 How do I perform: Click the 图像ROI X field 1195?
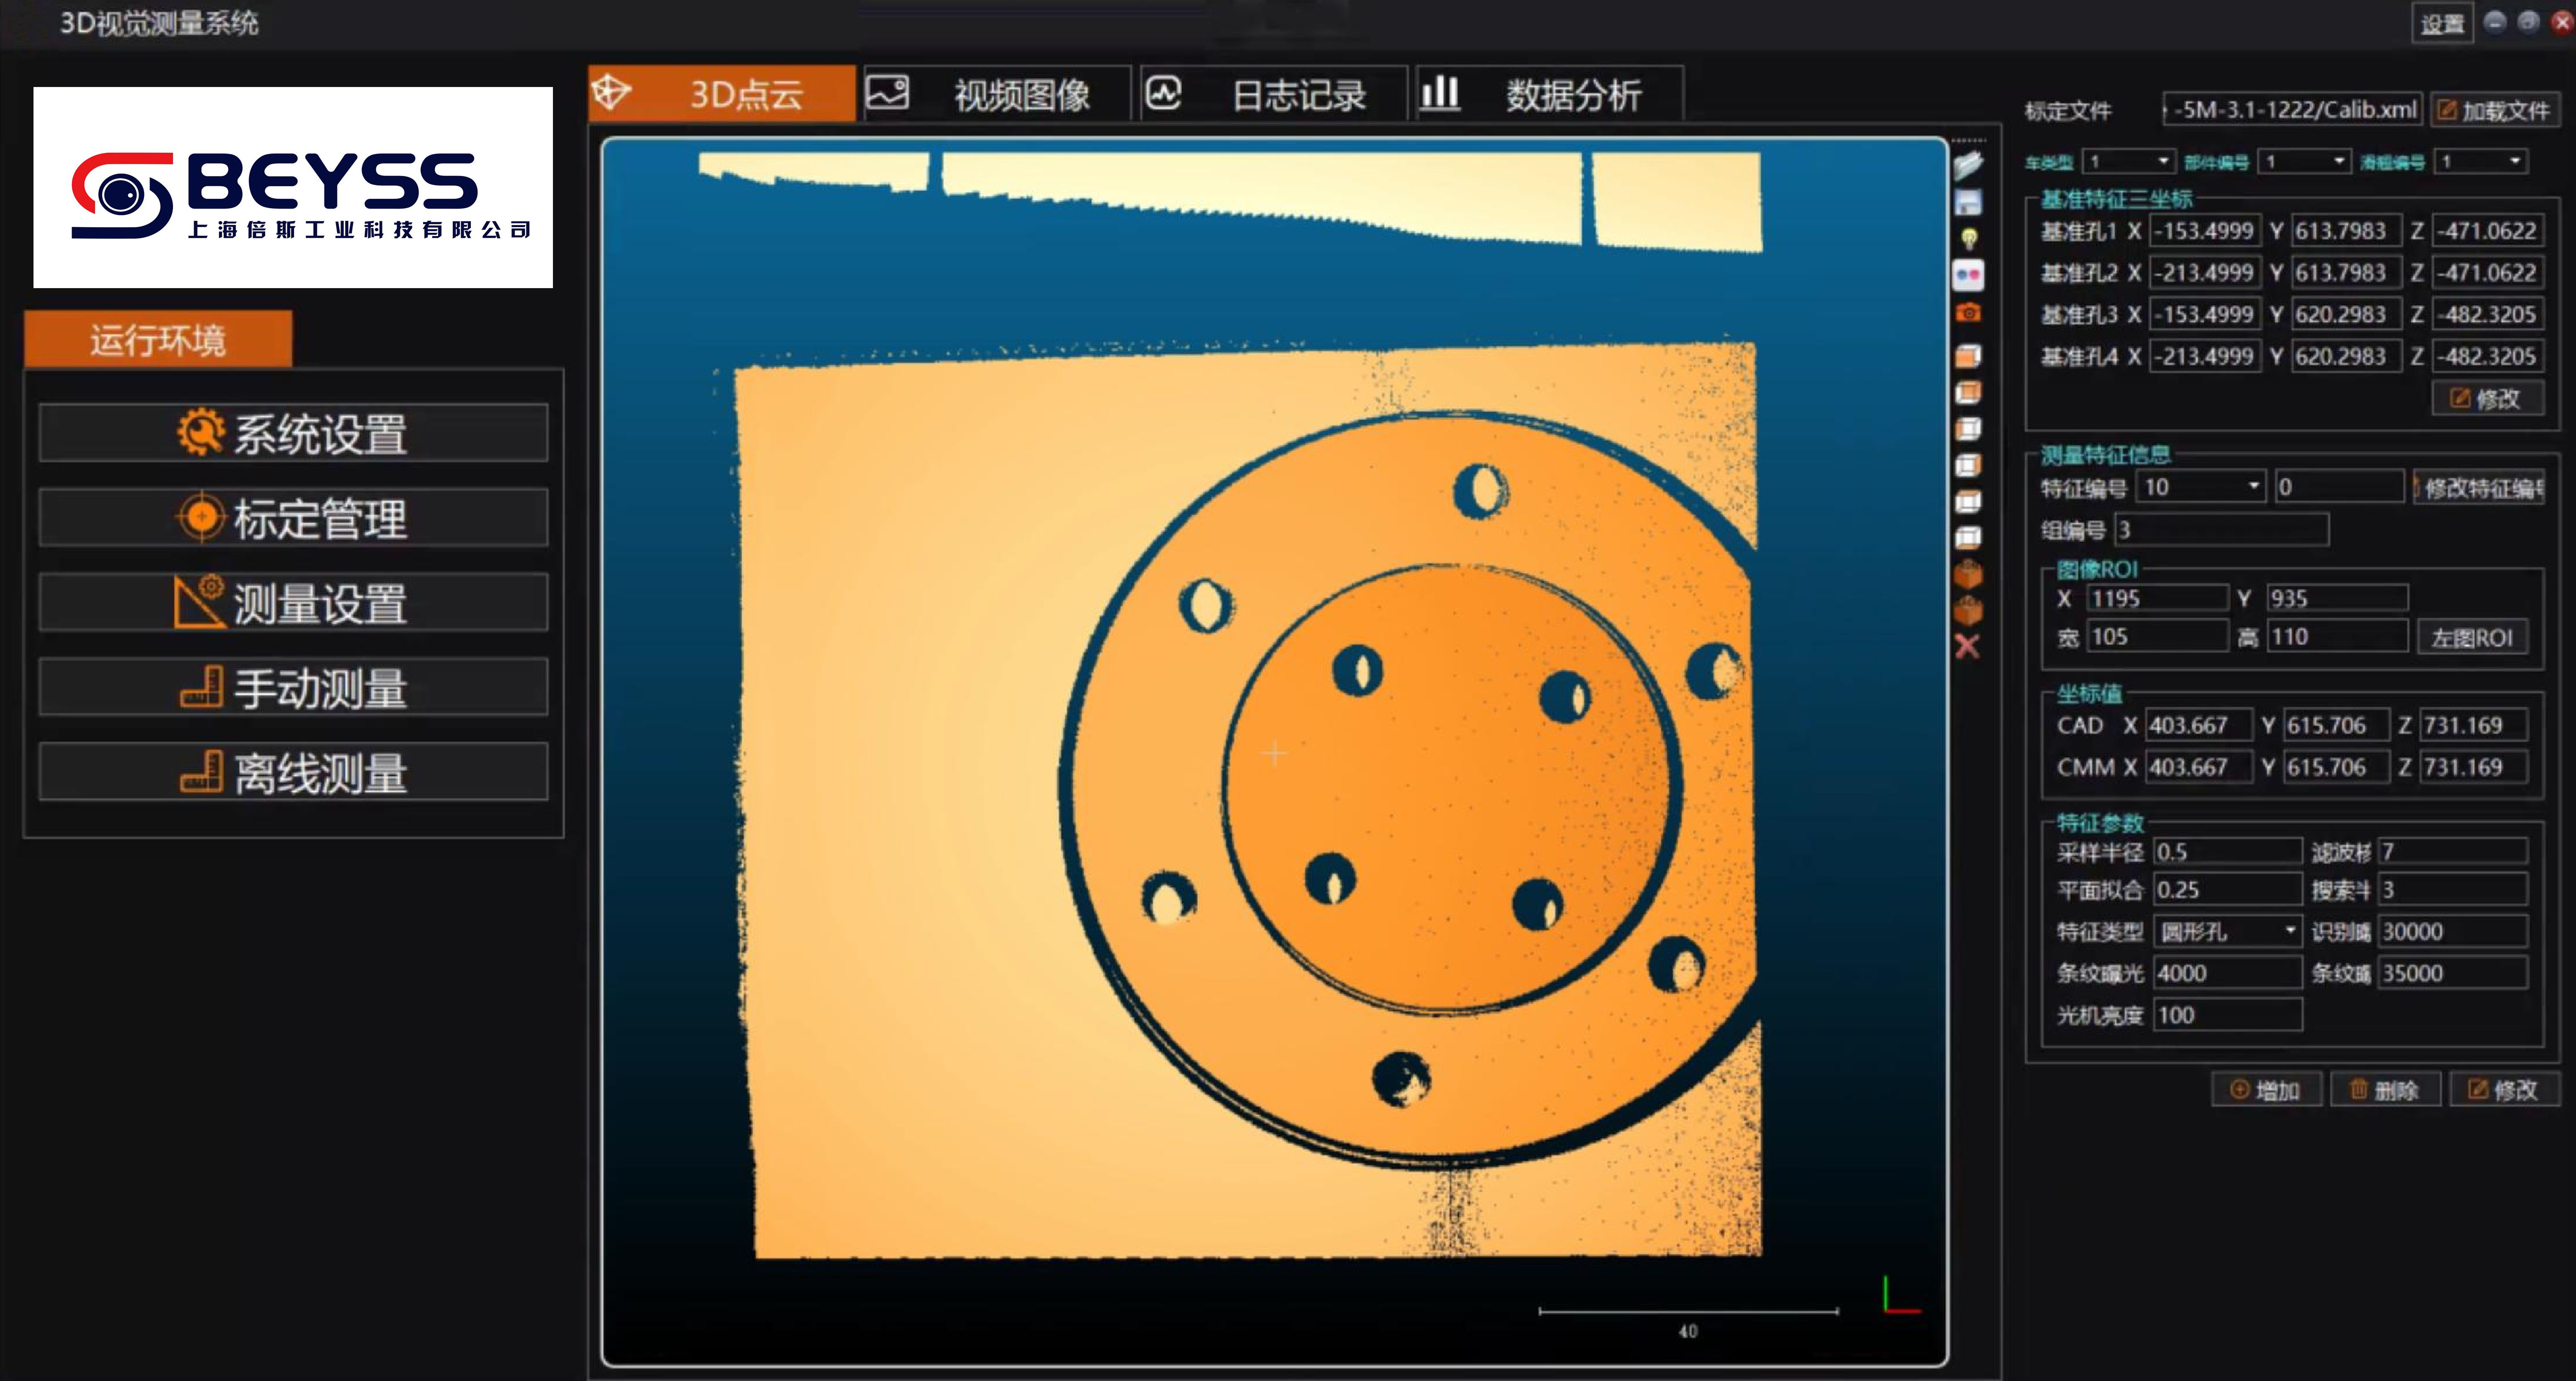(x=2157, y=599)
